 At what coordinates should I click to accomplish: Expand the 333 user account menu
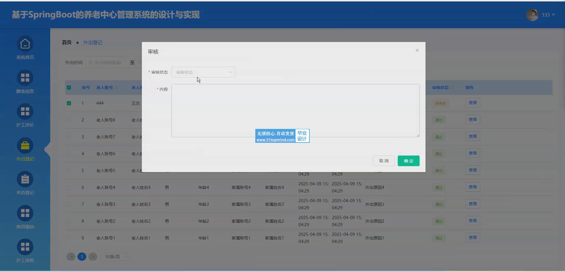click(x=548, y=15)
